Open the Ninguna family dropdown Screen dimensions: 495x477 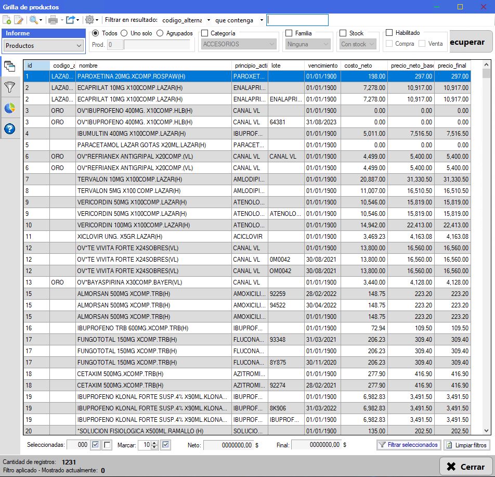[308, 44]
